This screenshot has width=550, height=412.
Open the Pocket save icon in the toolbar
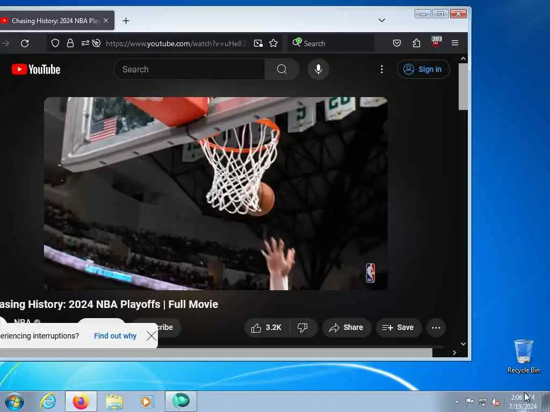[397, 43]
